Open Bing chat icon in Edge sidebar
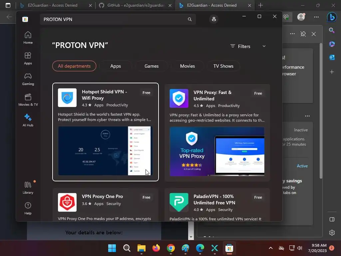 (332, 17)
